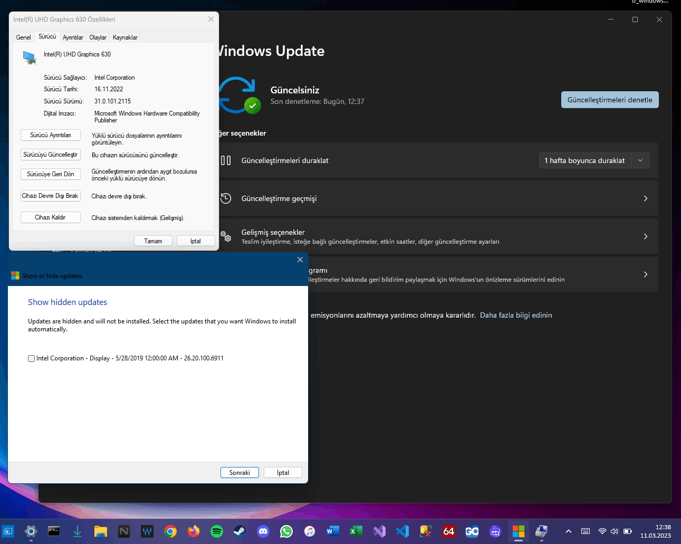Select the Sürücü tab
The height and width of the screenshot is (544, 681).
pyautogui.click(x=47, y=36)
